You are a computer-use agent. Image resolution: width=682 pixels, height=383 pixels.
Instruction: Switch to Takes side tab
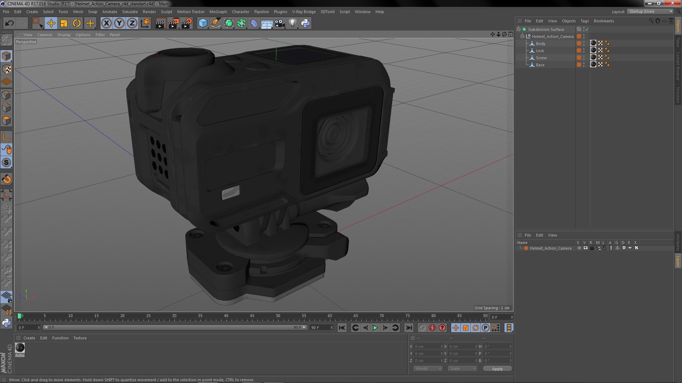(x=678, y=43)
